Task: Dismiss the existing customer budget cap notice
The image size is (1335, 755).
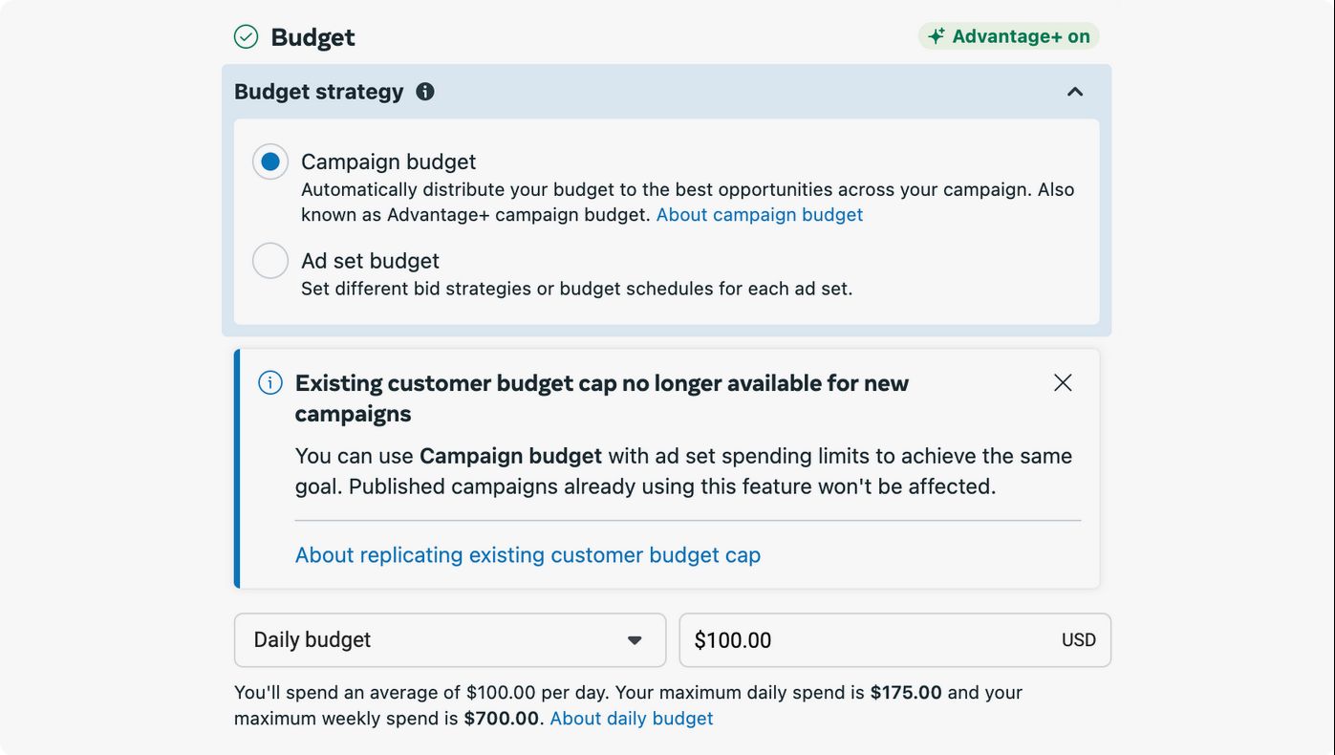Action: click(1063, 383)
